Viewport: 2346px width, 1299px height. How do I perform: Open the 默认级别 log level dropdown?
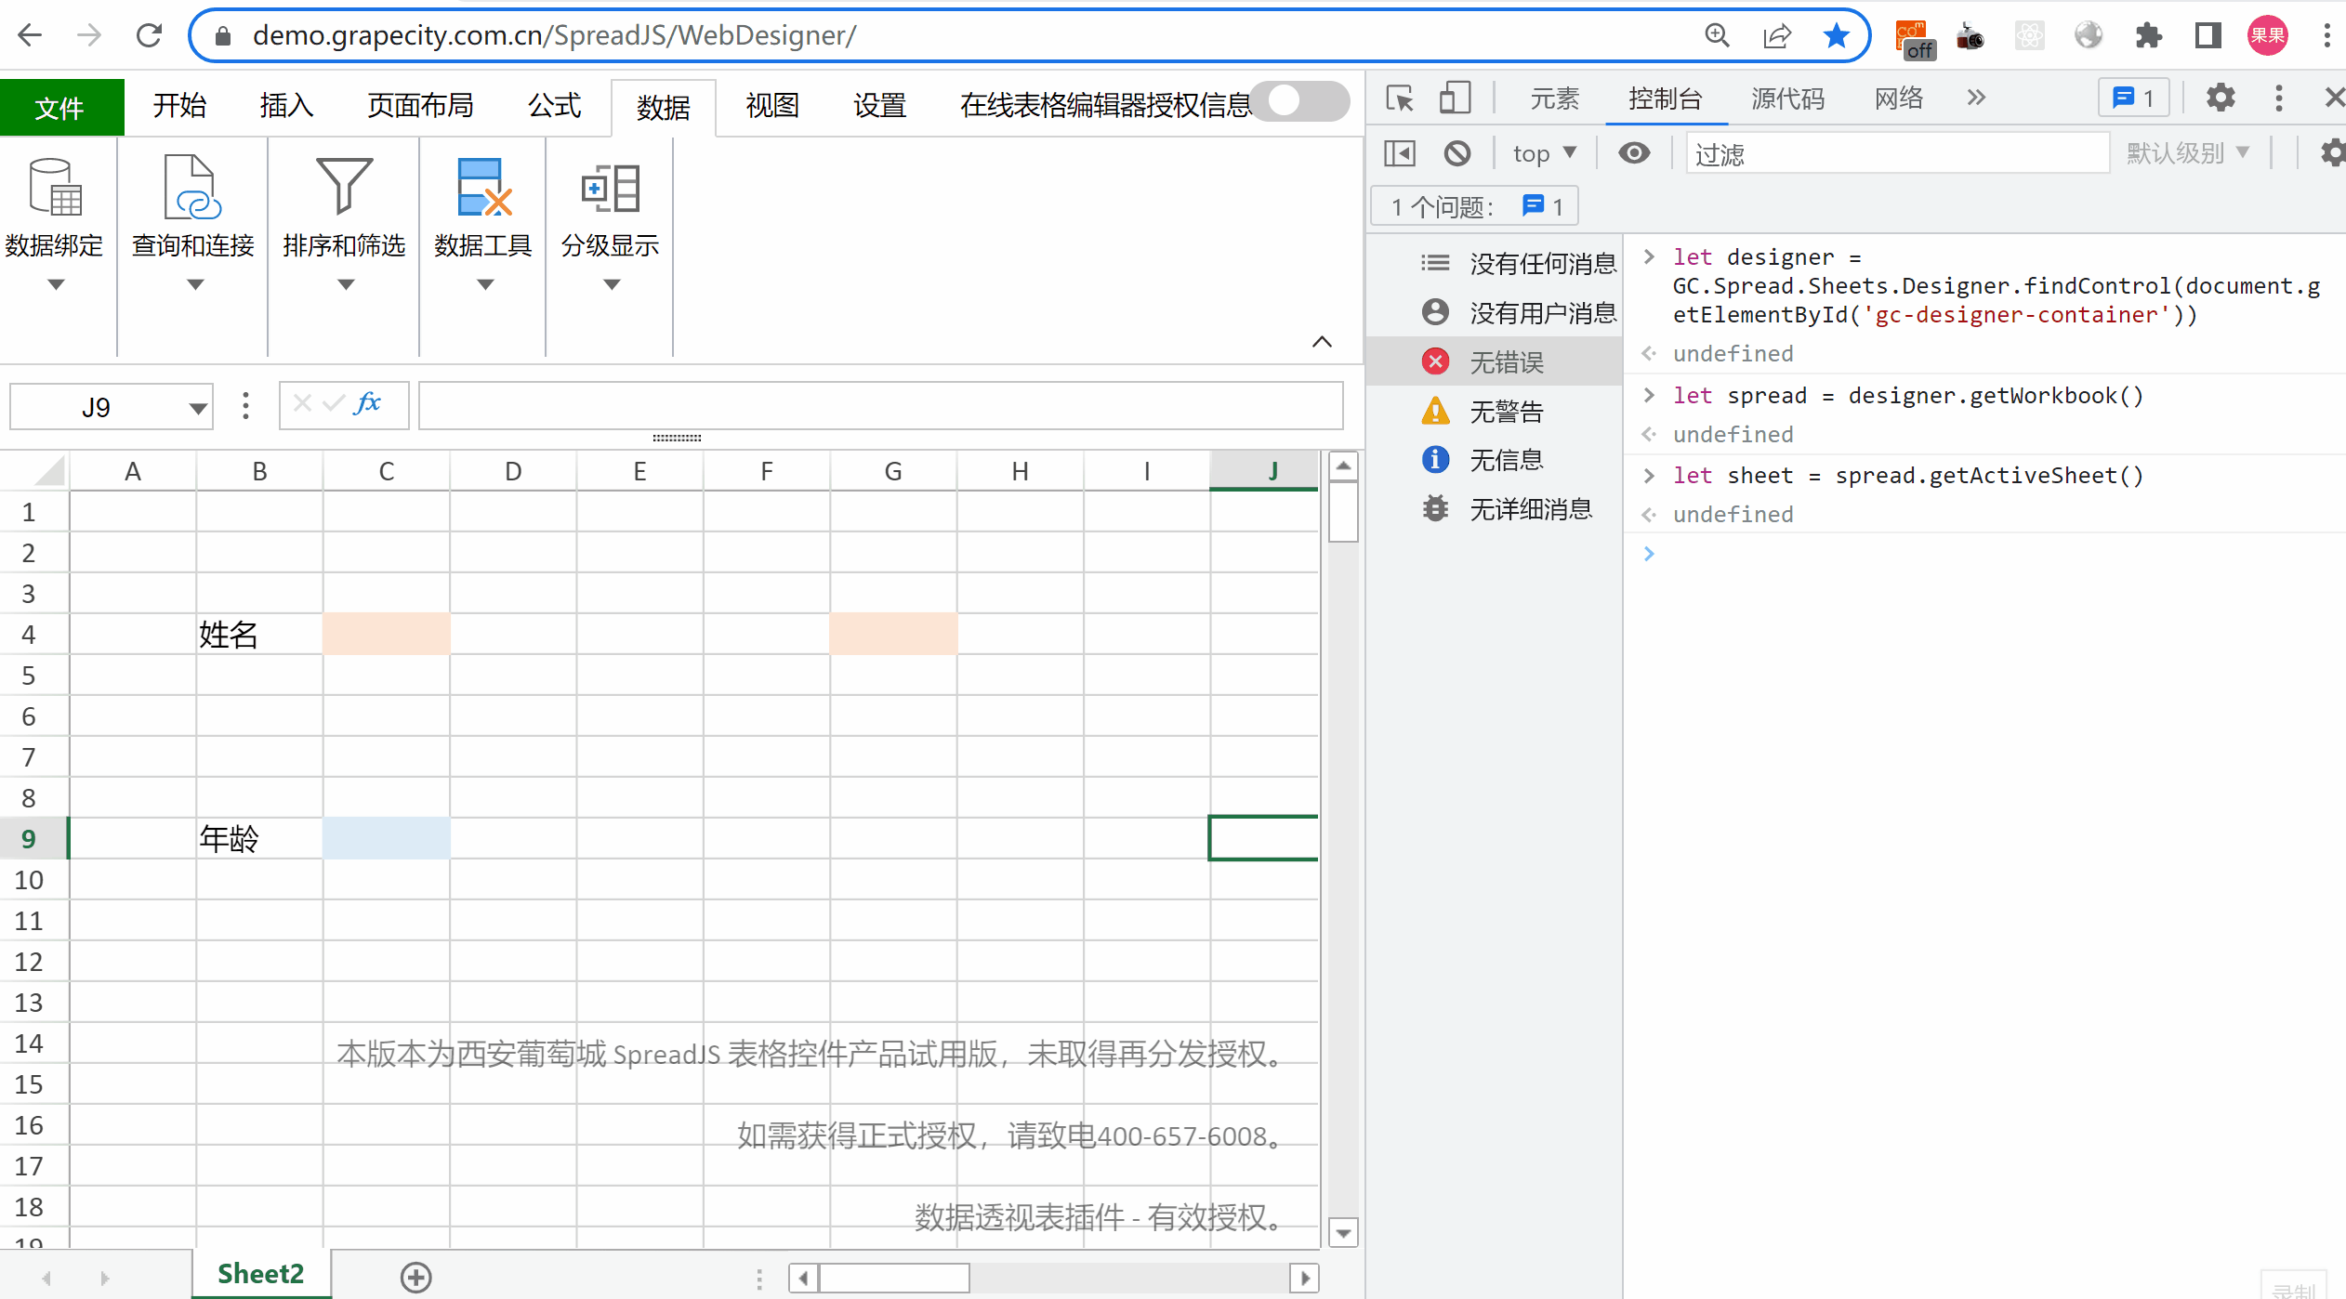tap(2188, 152)
